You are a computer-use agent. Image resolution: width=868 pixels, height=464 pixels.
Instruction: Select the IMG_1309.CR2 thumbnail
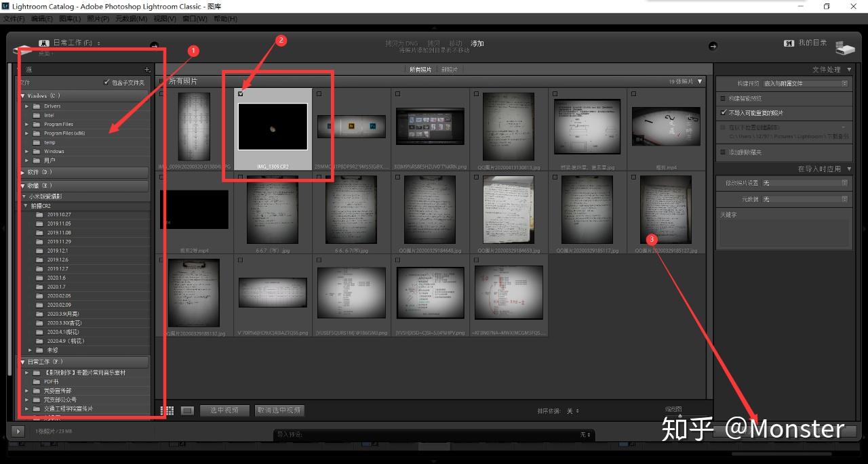pos(273,127)
